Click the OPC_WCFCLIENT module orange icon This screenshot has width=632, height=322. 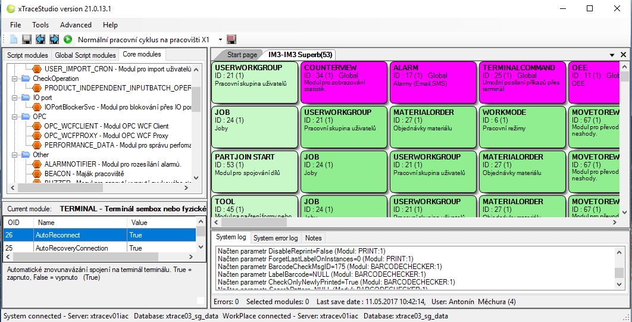point(37,126)
